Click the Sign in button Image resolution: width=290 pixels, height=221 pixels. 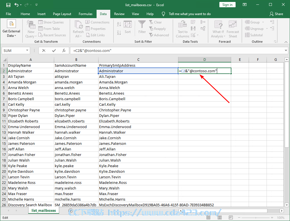[x=227, y=5]
